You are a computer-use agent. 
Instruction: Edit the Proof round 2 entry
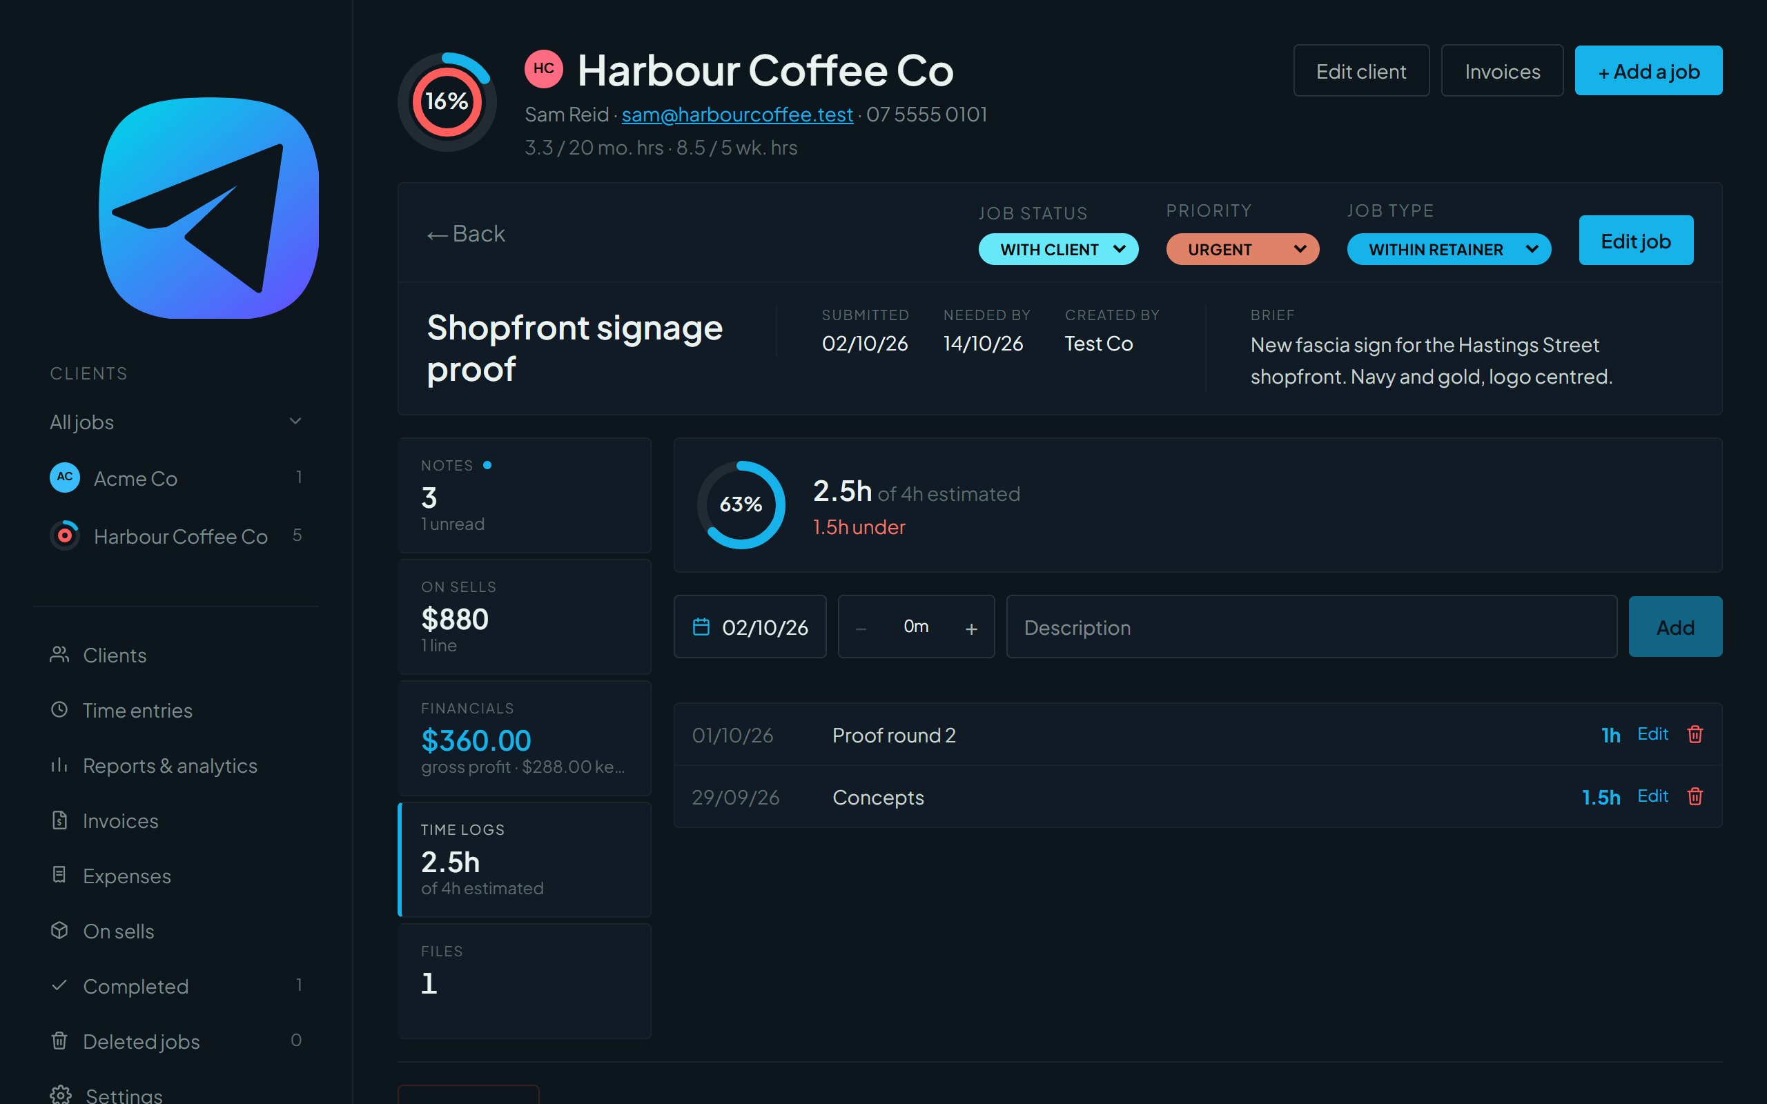pyautogui.click(x=1652, y=733)
